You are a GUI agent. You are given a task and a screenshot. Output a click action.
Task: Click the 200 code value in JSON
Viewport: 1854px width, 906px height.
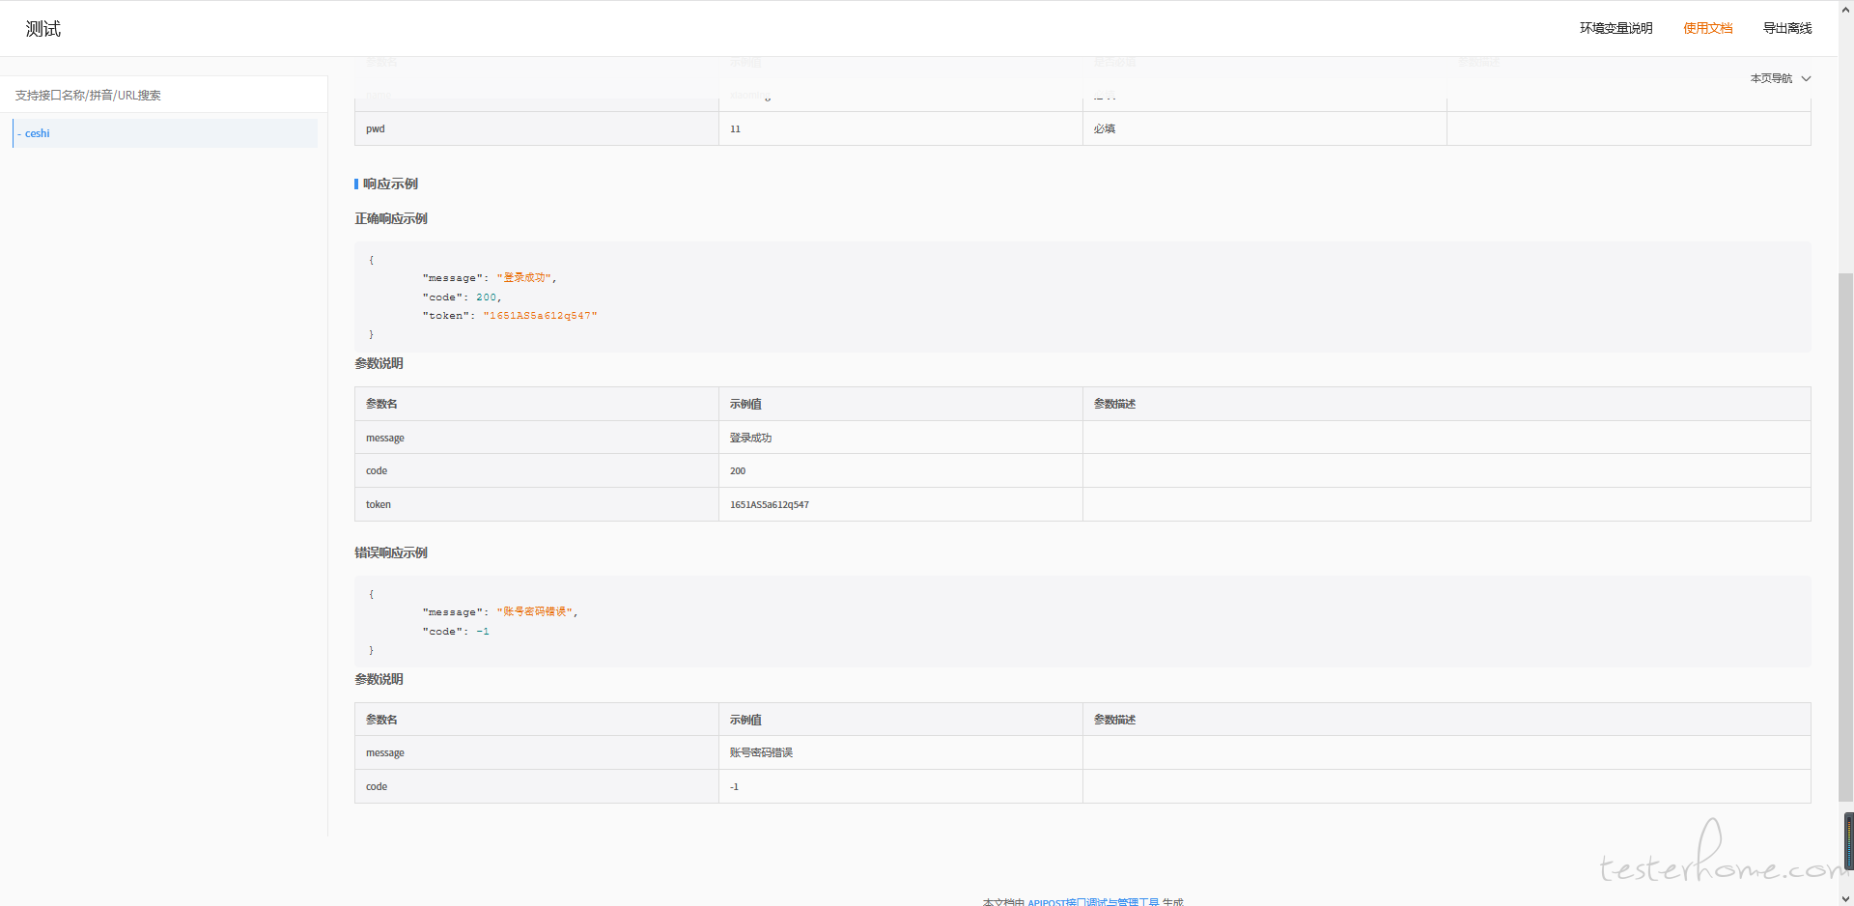tap(486, 297)
